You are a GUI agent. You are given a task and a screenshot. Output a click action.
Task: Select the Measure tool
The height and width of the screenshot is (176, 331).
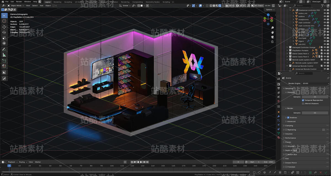click(x=4, y=55)
